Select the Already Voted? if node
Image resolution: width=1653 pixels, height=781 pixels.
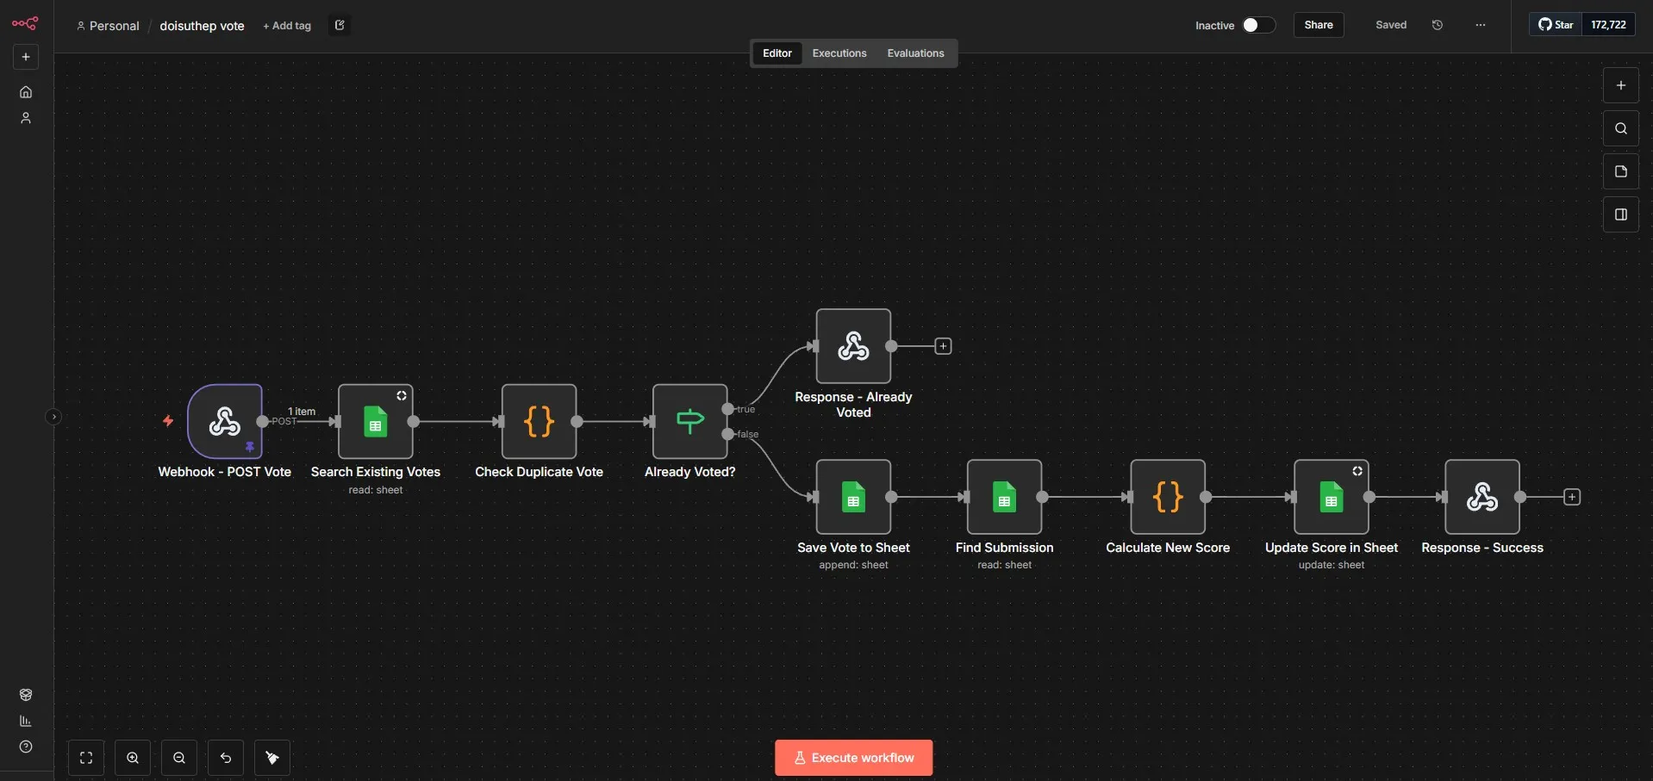(689, 421)
